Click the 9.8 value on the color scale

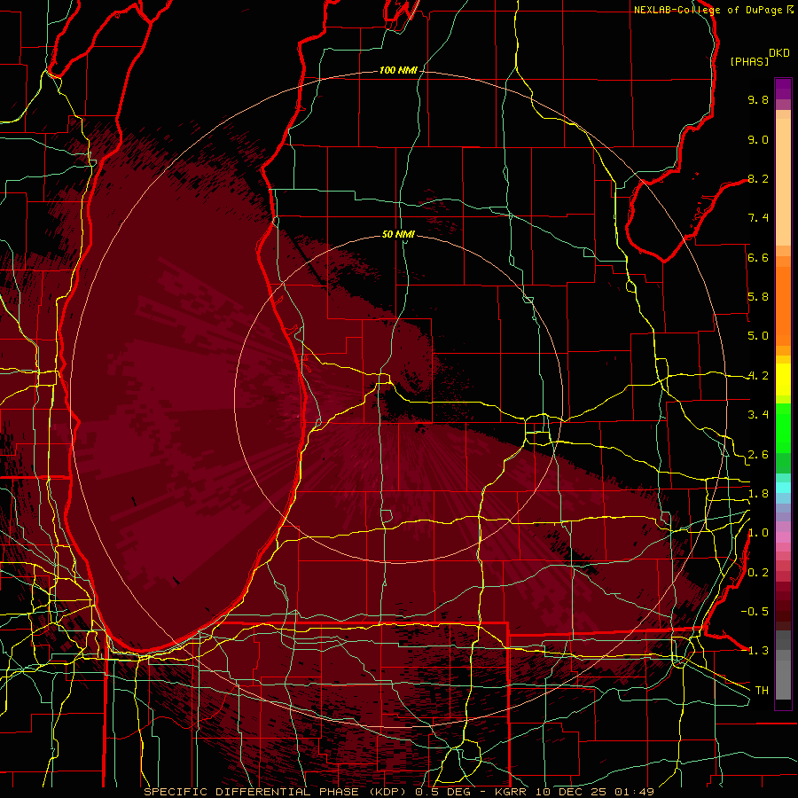click(758, 99)
